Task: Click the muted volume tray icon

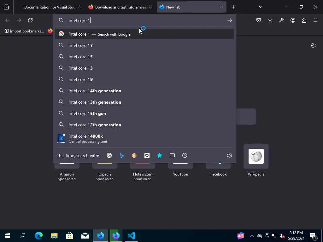Action: pos(282,236)
